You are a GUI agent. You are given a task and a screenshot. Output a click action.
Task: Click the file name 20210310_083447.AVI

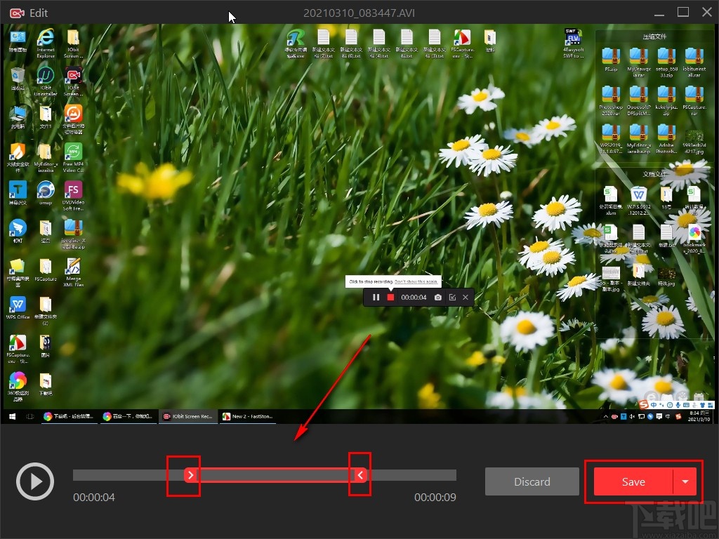[x=359, y=13]
